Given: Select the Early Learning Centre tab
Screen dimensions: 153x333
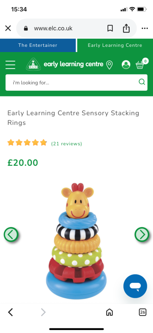Looking at the screenshot, I should click(115, 45).
